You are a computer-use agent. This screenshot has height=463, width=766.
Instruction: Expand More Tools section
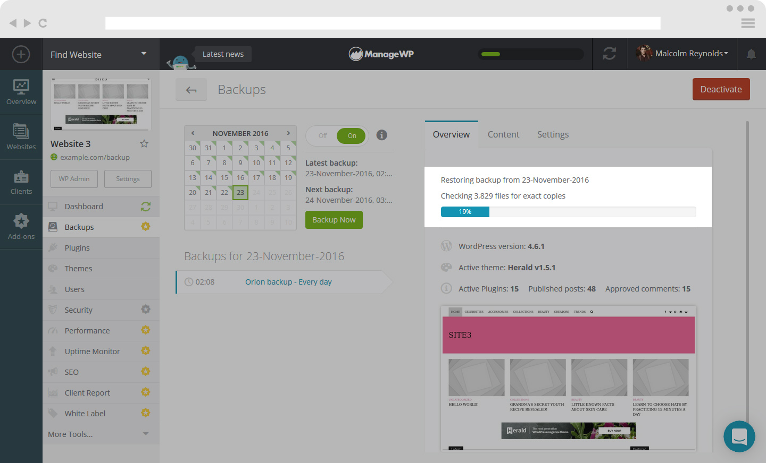click(101, 434)
